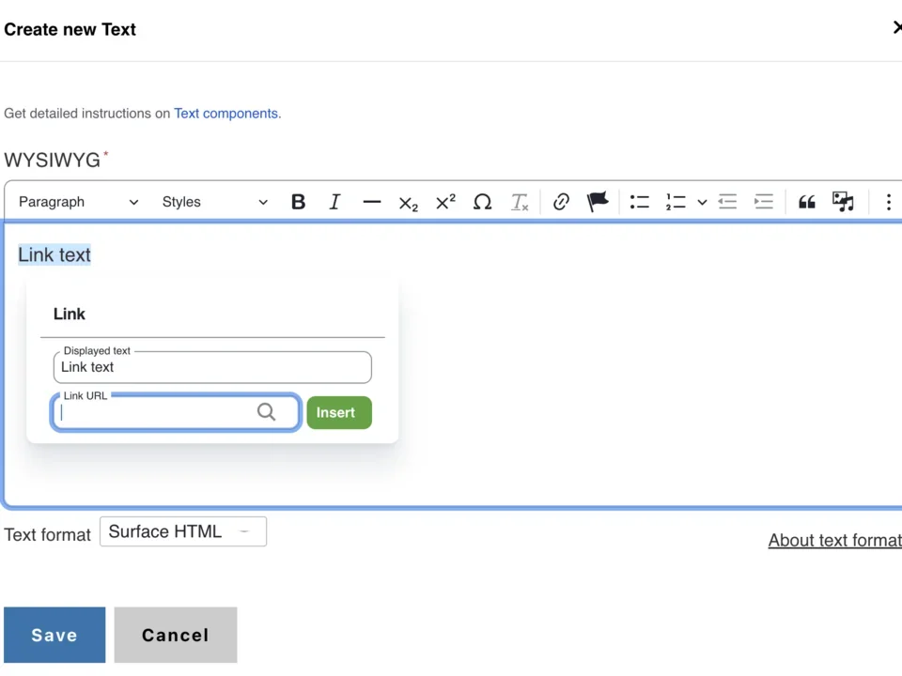Viewport: 902px width, 676px height.
Task: Create a bulleted list
Action: 640,202
